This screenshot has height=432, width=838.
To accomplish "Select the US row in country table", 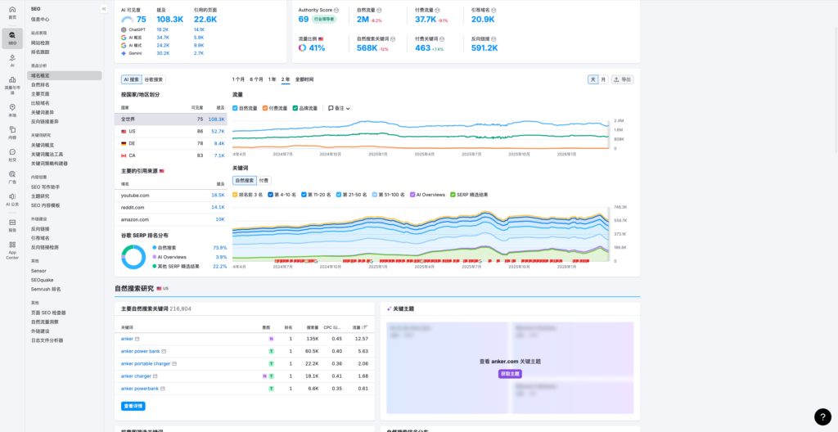I will point(173,131).
